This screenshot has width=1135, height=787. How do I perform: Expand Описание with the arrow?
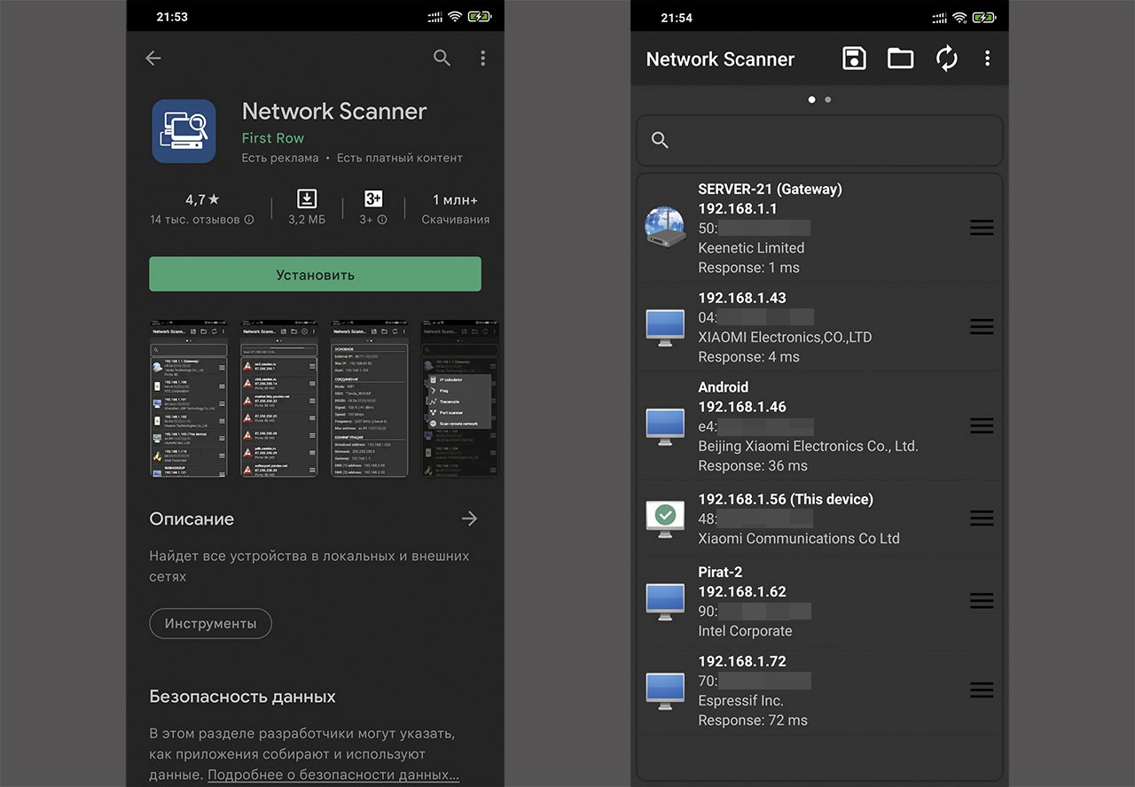coord(469,519)
